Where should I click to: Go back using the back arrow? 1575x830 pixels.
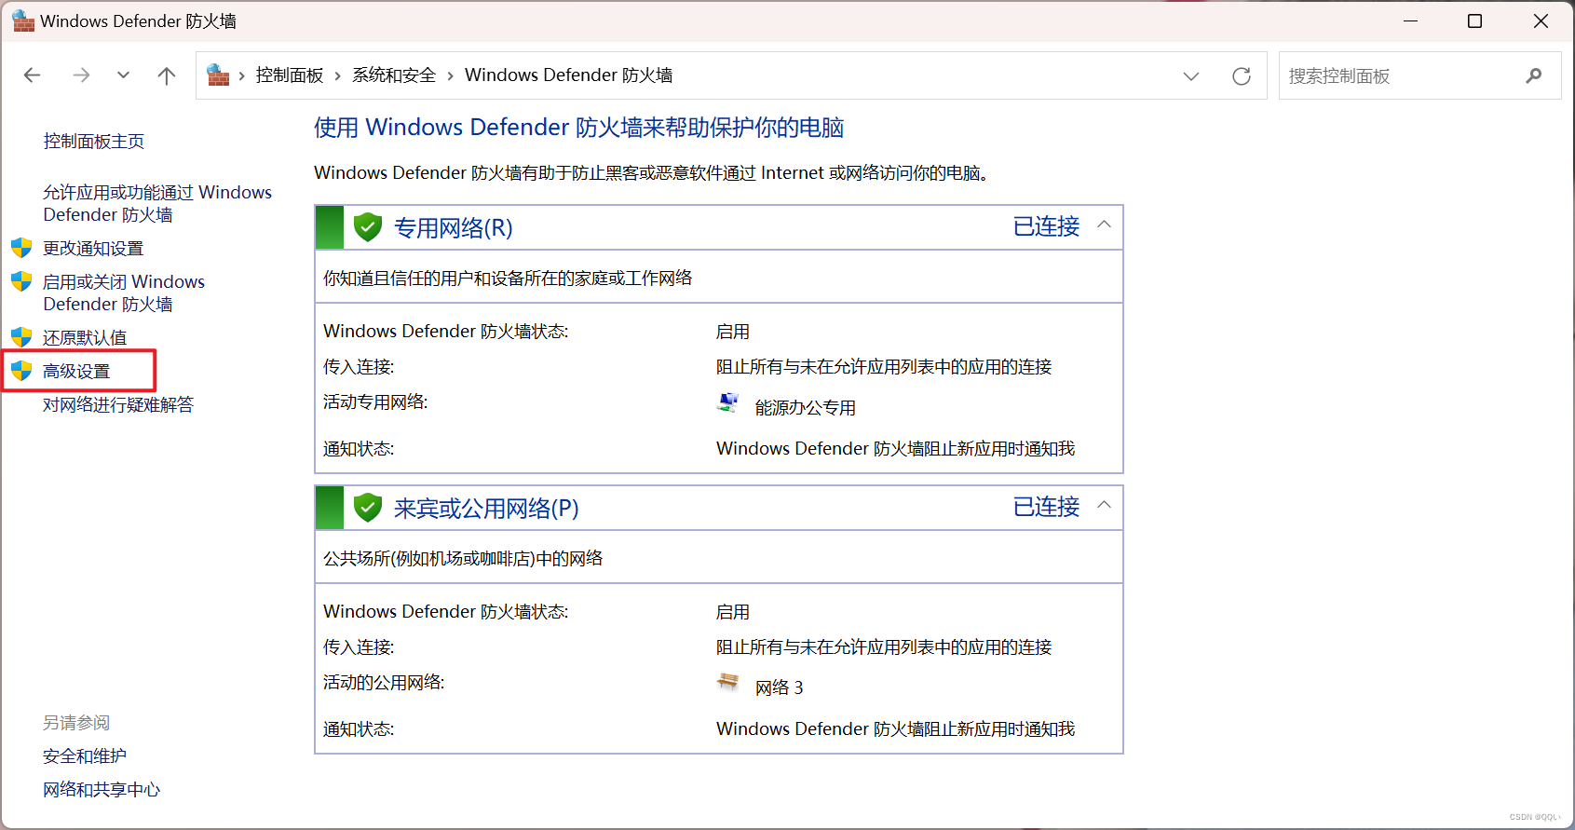[x=33, y=75]
